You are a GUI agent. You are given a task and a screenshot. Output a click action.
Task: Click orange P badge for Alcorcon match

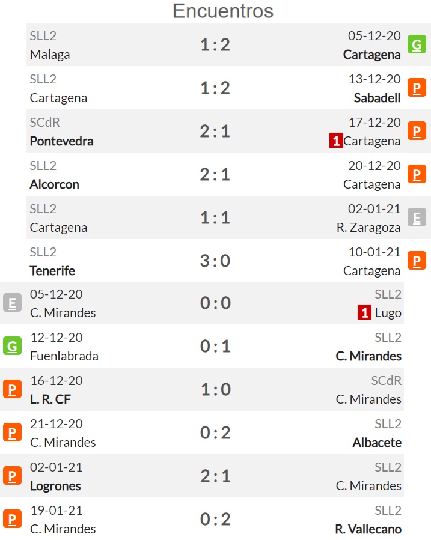pos(417,174)
